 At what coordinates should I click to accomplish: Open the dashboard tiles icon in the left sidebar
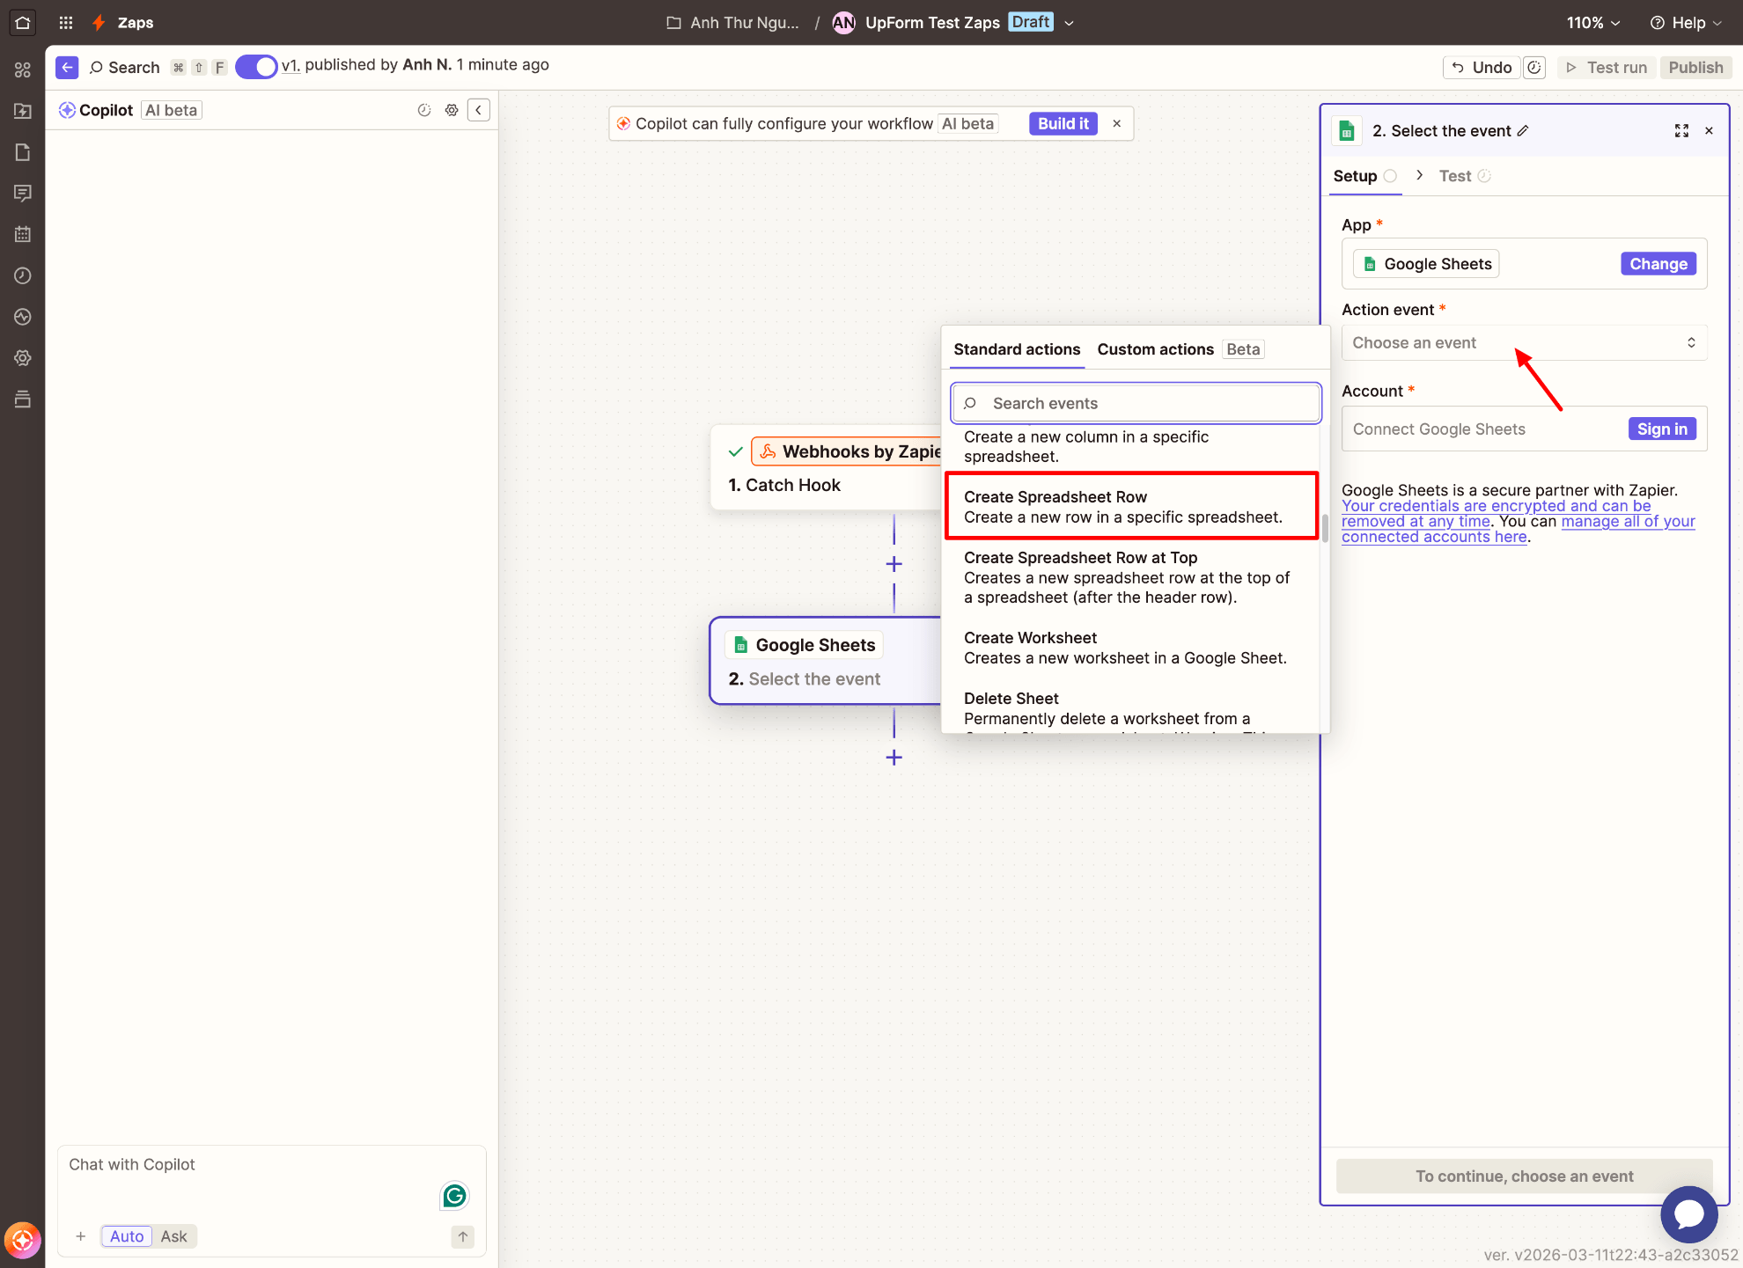(23, 70)
